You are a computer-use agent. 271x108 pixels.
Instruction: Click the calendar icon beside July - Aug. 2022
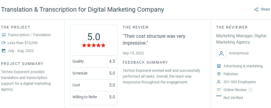[x=3, y=51]
